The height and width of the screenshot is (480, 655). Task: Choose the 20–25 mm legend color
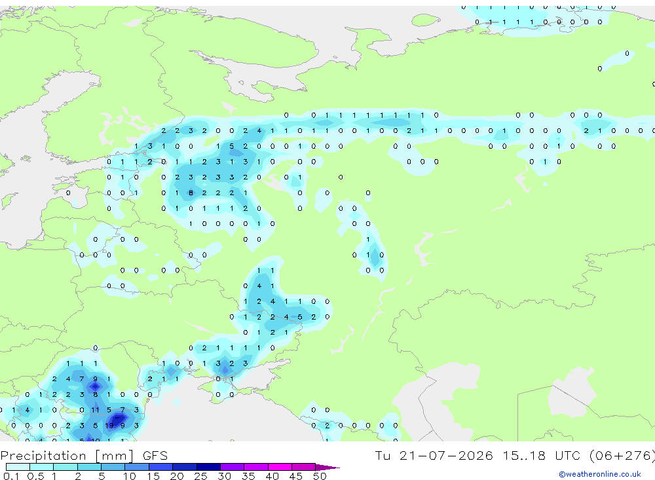tap(185, 467)
